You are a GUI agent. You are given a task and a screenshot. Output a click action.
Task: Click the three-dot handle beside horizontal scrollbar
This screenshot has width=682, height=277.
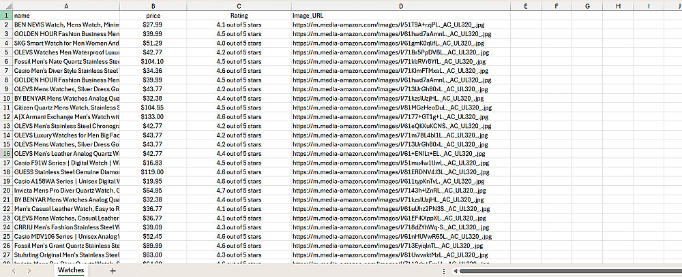pyautogui.click(x=444, y=271)
